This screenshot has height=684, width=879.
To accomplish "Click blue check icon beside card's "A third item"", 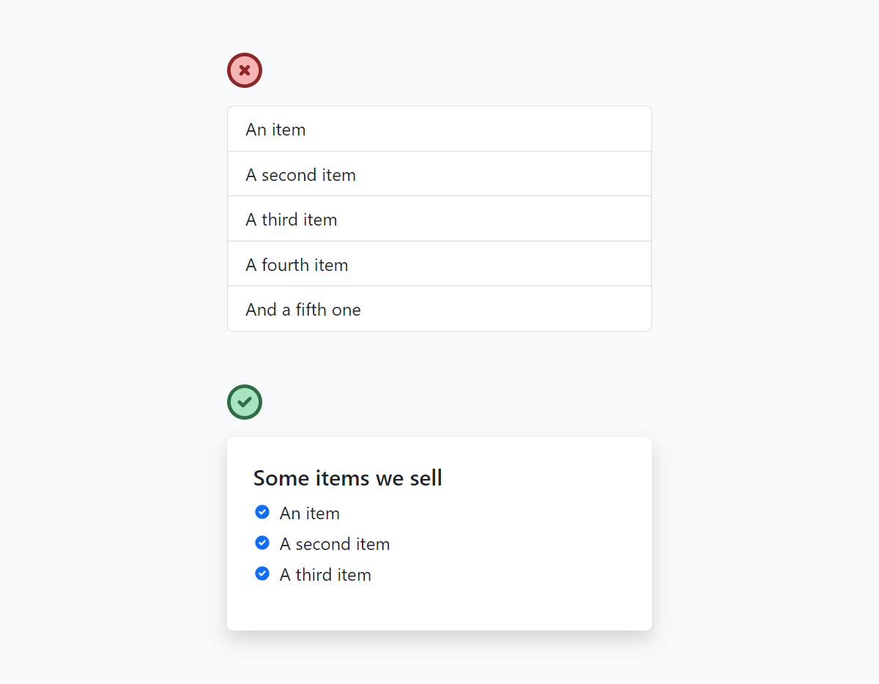I will (x=262, y=573).
